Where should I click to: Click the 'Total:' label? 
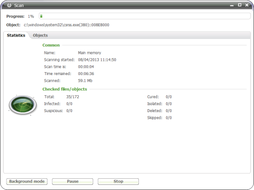49,97
